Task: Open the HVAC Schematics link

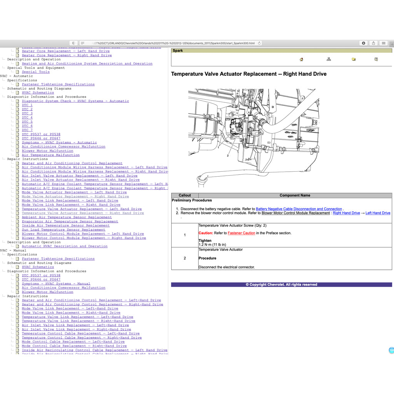Action: pos(38,92)
